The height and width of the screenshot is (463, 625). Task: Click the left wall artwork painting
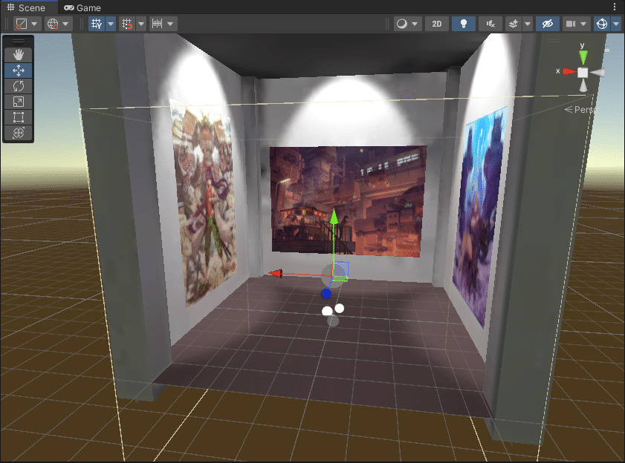click(204, 203)
